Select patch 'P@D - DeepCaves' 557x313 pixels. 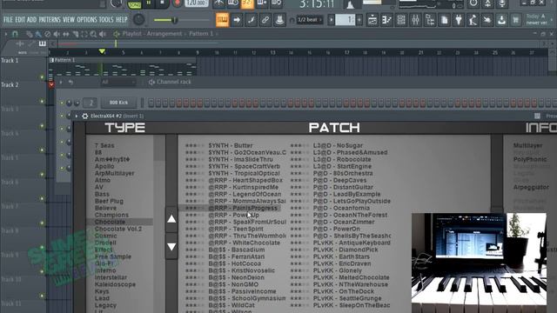(340, 180)
